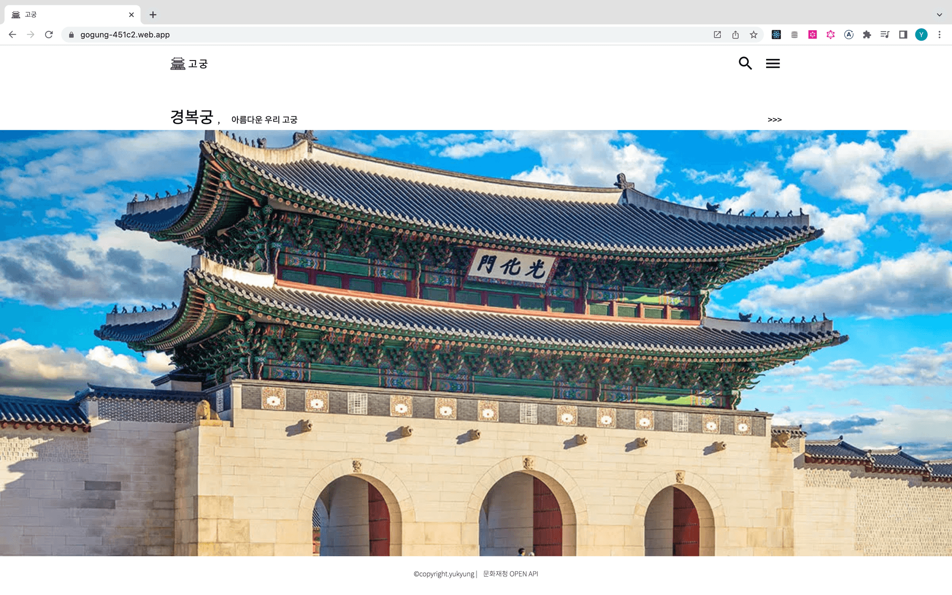Screen dimensions: 952x595
Task: Go back to previous page
Action: [12, 35]
